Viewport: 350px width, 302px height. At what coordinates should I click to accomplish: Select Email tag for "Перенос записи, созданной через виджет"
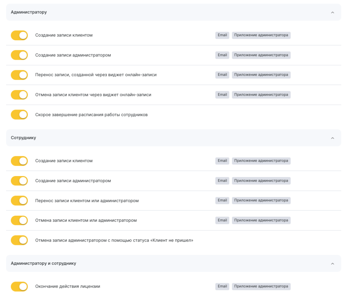click(x=222, y=75)
